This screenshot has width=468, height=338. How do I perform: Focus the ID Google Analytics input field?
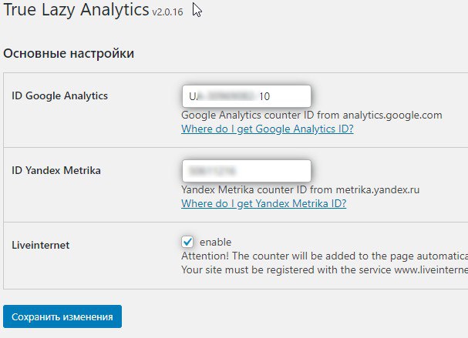click(246, 96)
